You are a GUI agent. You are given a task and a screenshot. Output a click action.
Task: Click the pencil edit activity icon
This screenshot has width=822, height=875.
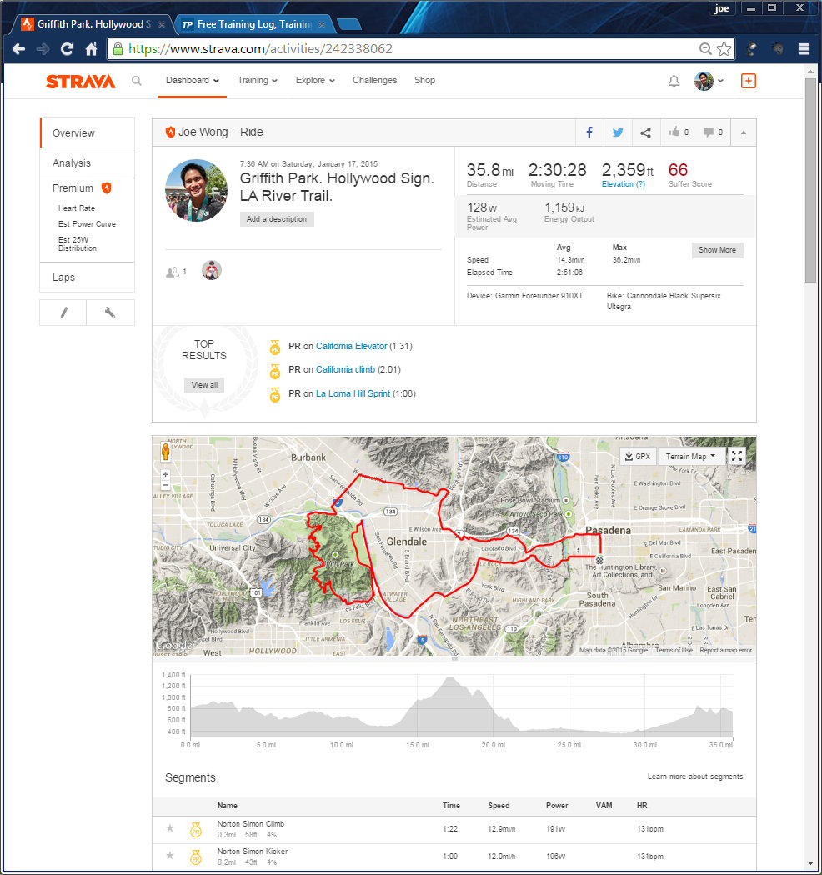pyautogui.click(x=63, y=312)
